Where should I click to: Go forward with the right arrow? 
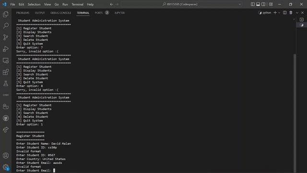click(x=117, y=4)
